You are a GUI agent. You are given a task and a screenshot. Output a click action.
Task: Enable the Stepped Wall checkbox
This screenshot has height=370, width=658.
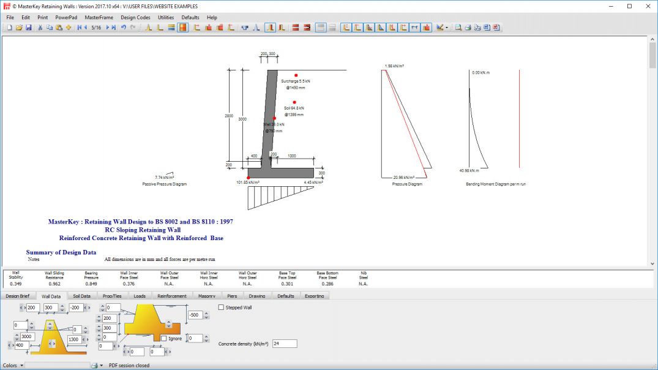tap(221, 308)
